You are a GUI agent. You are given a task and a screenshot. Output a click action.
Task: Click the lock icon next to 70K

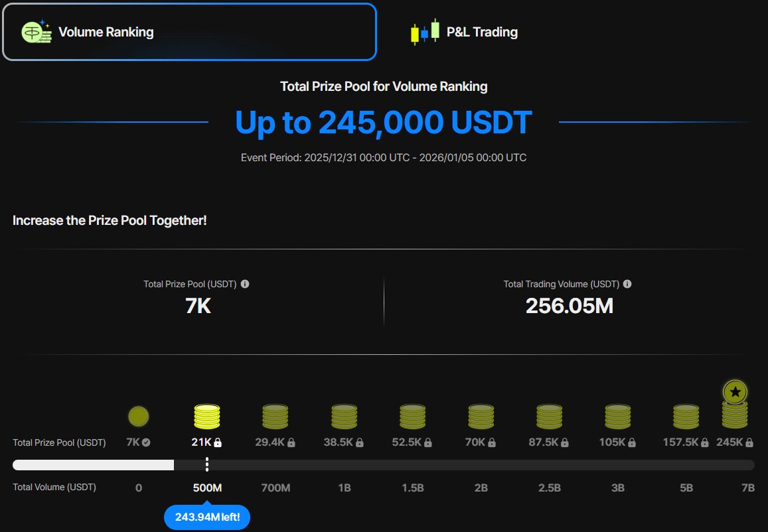[x=492, y=442]
